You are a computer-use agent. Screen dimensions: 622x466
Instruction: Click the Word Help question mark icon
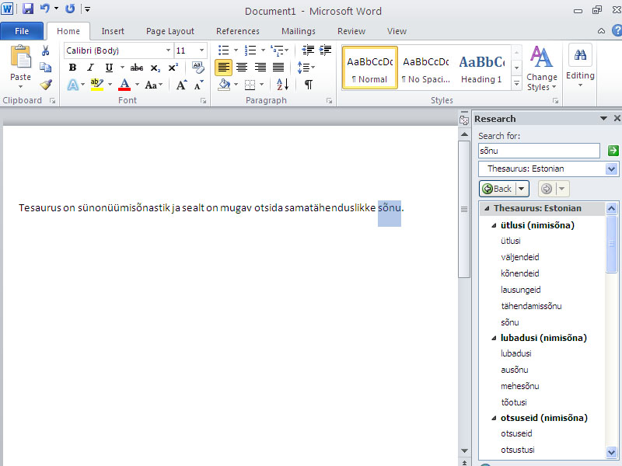(617, 30)
